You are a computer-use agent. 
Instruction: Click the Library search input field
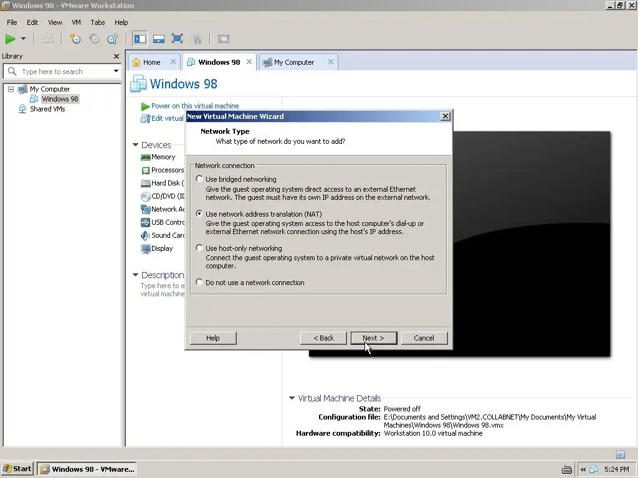point(61,72)
